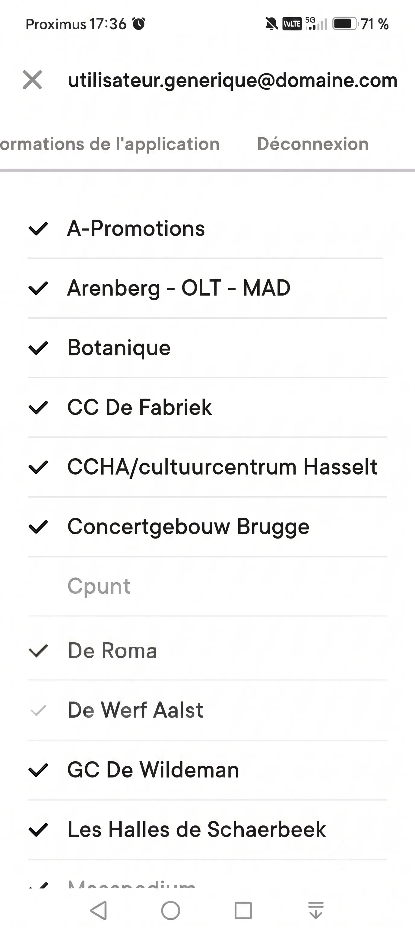The height and width of the screenshot is (928, 415).
Task: Tap the account email address header
Action: 233,80
